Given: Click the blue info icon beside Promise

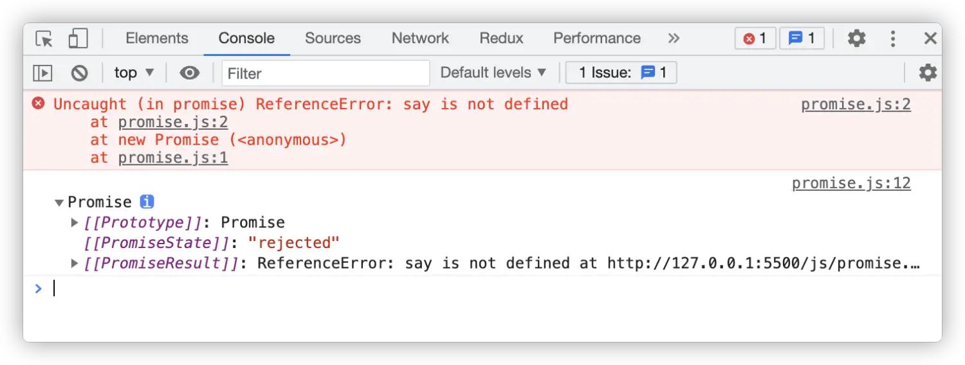Looking at the screenshot, I should point(147,202).
